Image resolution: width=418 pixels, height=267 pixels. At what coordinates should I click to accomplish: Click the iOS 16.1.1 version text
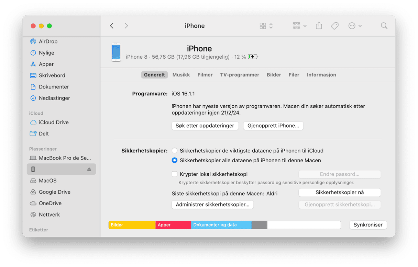click(183, 94)
